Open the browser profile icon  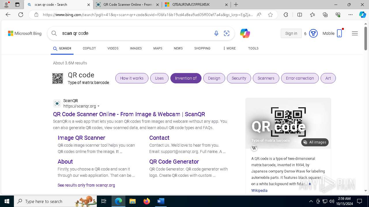(6, 4)
